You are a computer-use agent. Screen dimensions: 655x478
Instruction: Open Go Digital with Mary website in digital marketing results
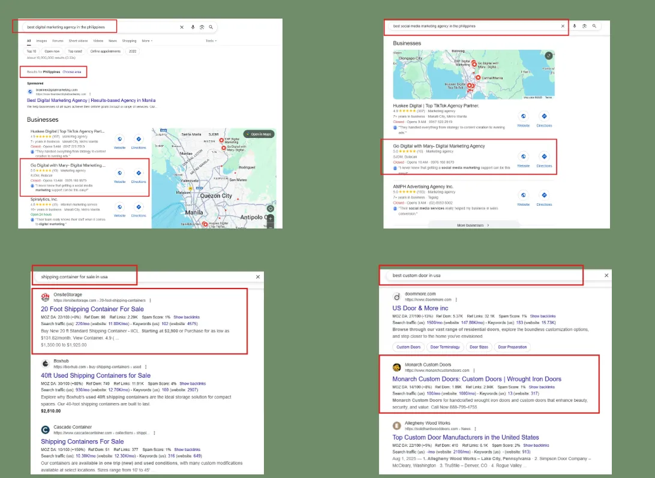(x=120, y=173)
